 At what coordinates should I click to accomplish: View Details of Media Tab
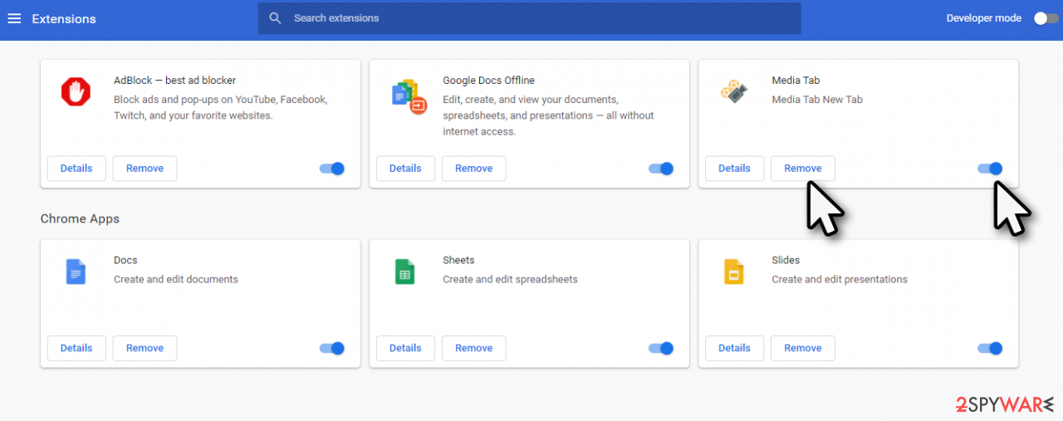[734, 169]
